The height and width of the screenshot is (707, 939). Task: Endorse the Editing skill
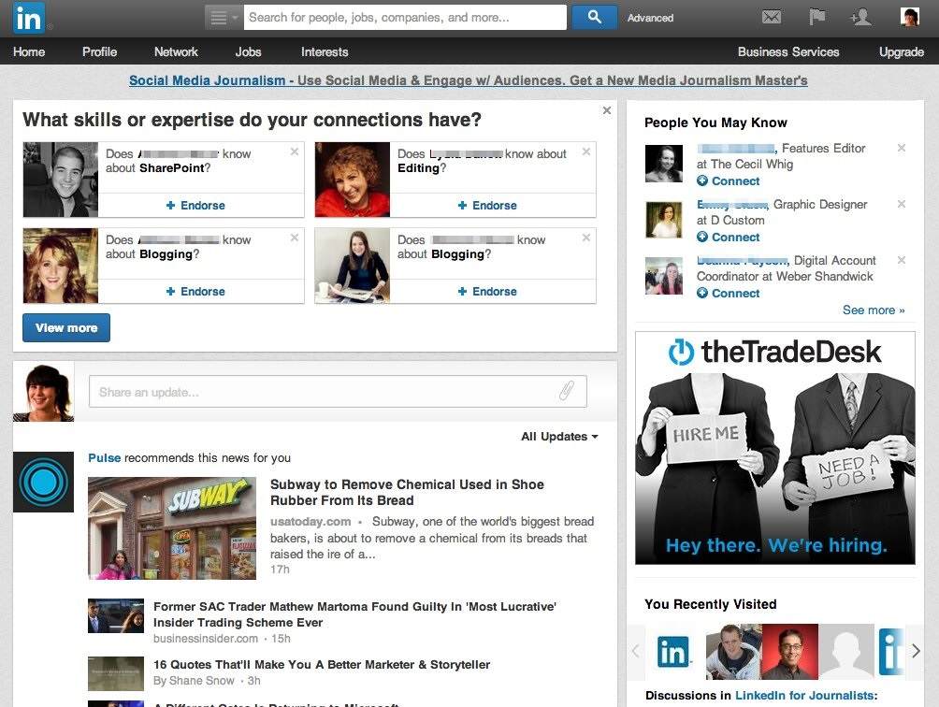click(x=487, y=206)
